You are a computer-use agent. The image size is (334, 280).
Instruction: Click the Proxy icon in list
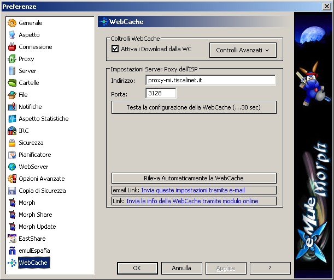coord(12,59)
